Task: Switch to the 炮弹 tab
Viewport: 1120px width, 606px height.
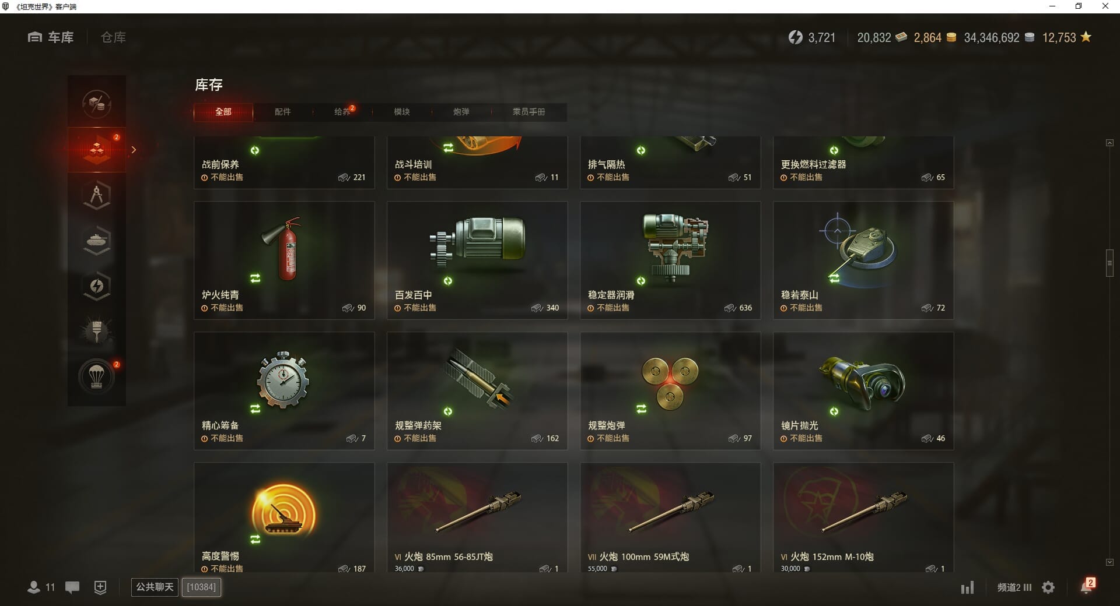Action: (461, 112)
